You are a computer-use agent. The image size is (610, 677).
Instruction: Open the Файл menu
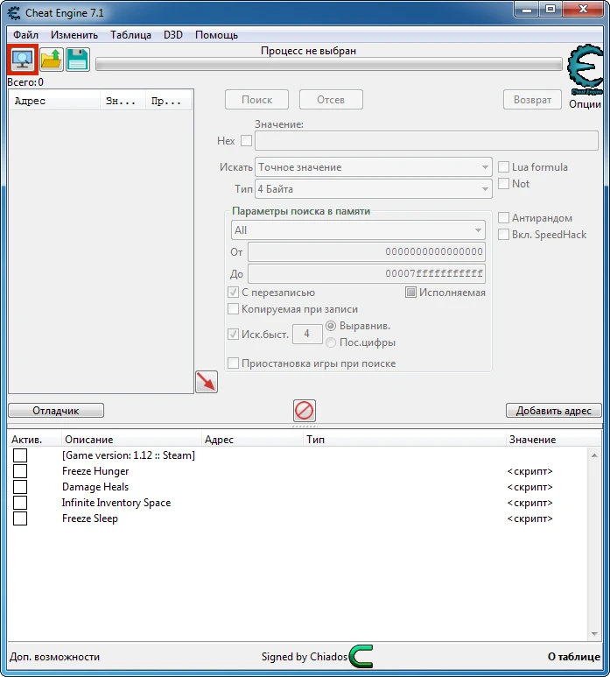(x=25, y=35)
